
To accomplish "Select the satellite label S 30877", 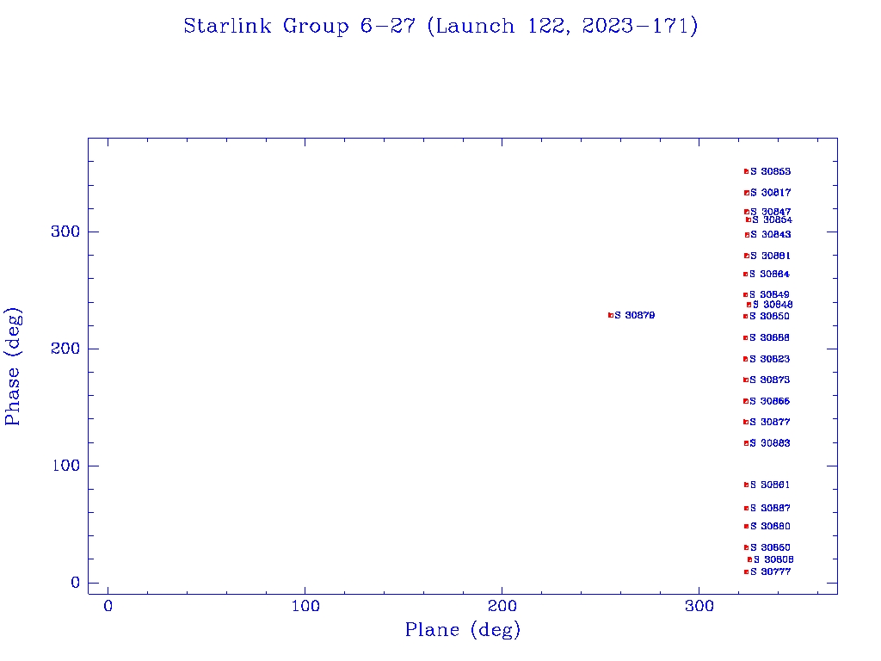I will click(x=770, y=422).
